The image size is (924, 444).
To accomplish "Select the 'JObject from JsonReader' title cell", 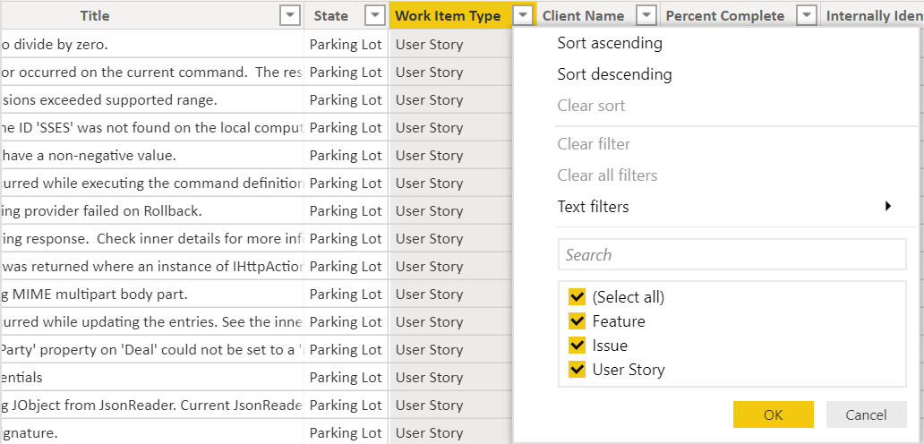I will click(152, 406).
